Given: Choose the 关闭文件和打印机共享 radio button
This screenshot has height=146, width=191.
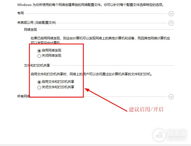Looking at the screenshot, I should 39,87.
